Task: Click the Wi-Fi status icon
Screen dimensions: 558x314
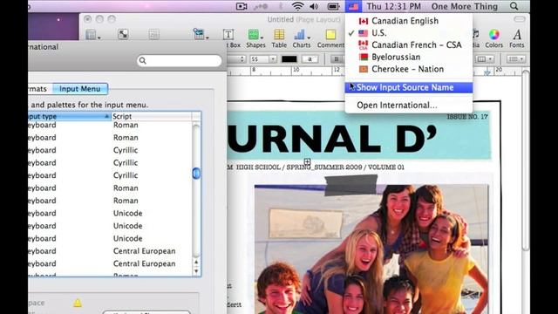Action: pyautogui.click(x=297, y=6)
